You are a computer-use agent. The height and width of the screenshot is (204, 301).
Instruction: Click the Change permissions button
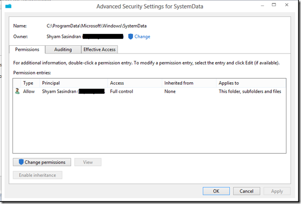[42, 162]
